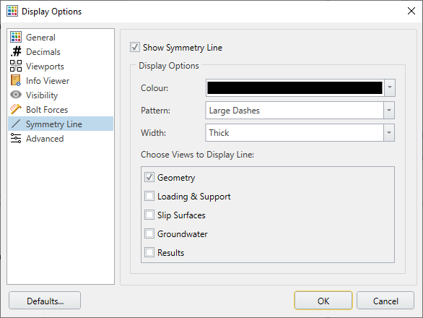Switch to the Bolt Forces page
This screenshot has width=423, height=318.
pyautogui.click(x=47, y=110)
